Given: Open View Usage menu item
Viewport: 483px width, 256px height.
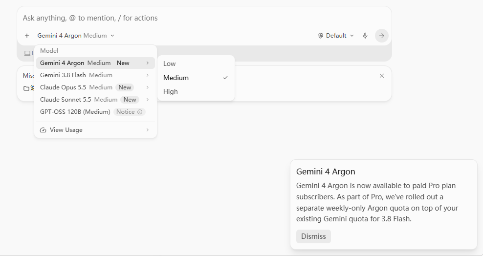Looking at the screenshot, I should 95,130.
